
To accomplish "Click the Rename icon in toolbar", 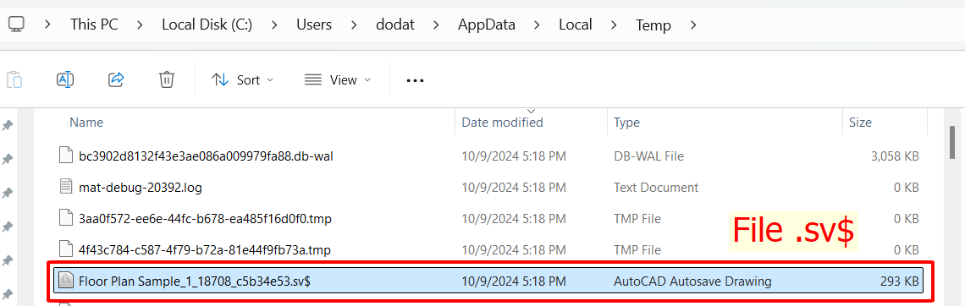I will coord(65,79).
